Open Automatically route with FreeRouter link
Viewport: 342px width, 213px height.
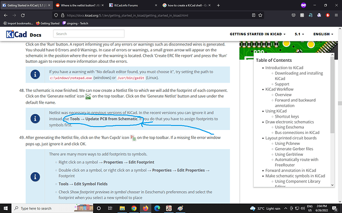click(x=296, y=162)
